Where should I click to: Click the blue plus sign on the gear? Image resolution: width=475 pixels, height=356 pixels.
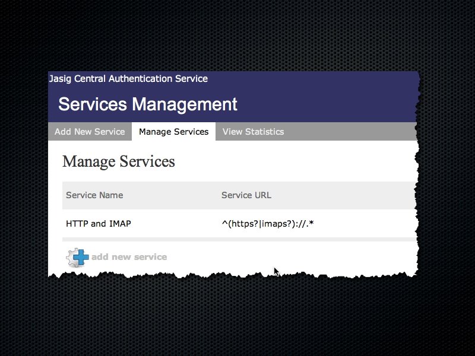point(81,257)
